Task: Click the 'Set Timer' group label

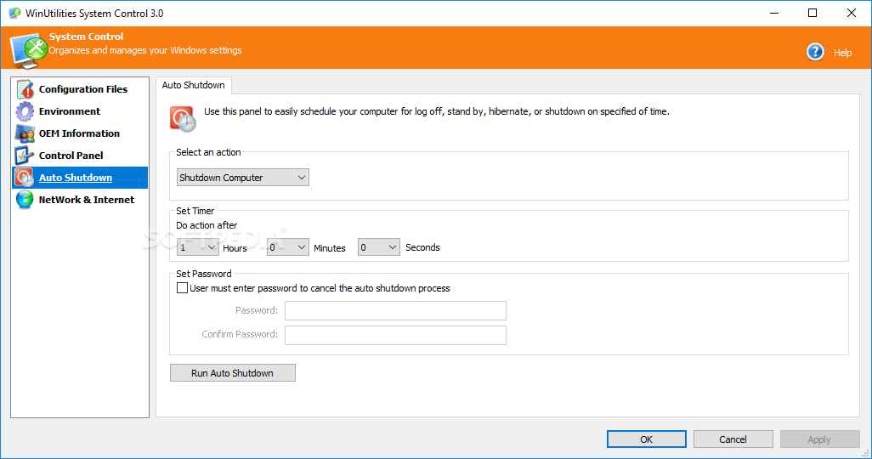Action: pyautogui.click(x=195, y=211)
